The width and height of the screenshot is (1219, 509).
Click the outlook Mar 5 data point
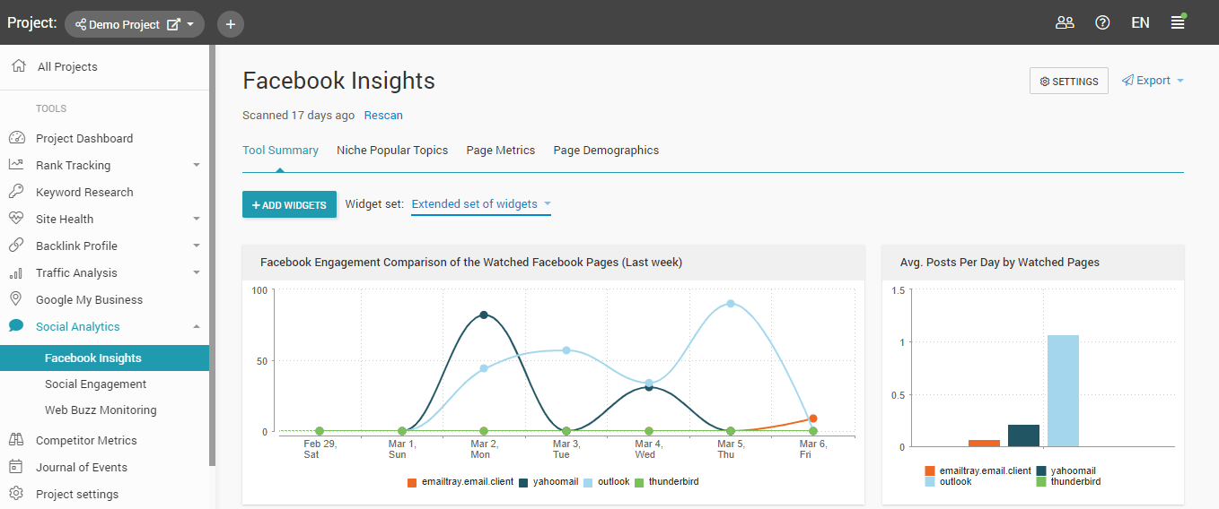coord(731,304)
